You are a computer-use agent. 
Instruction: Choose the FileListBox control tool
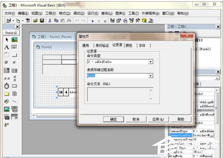click(14, 94)
